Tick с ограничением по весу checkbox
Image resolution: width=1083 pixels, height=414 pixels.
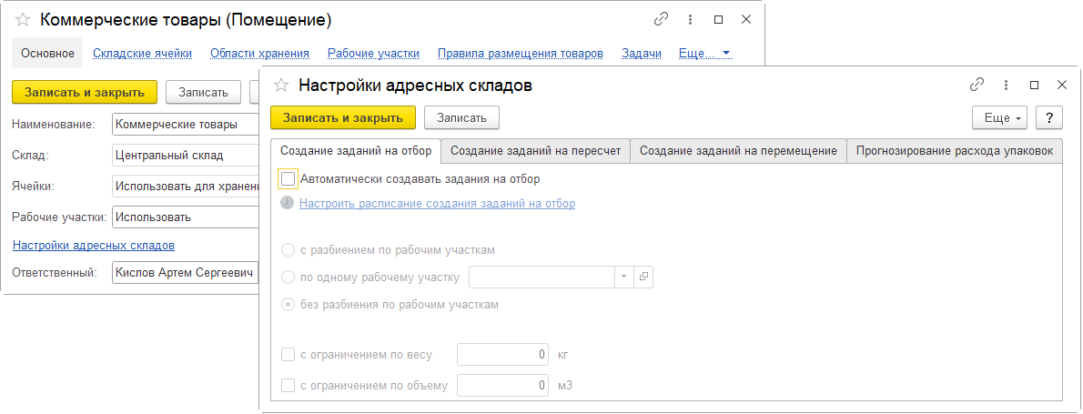pos(288,355)
